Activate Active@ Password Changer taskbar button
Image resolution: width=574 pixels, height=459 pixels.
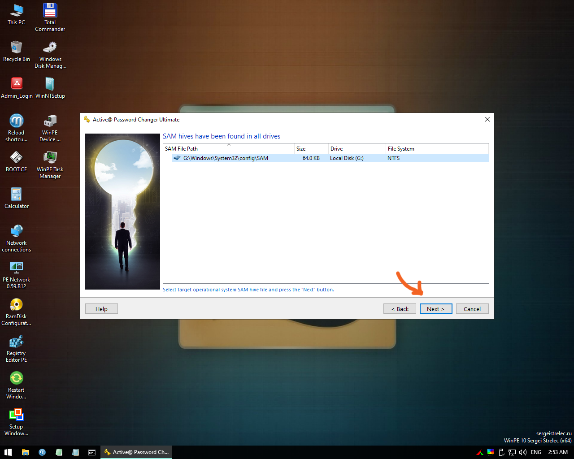pyautogui.click(x=136, y=452)
